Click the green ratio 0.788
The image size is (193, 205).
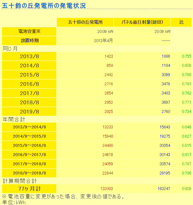pos(187,75)
